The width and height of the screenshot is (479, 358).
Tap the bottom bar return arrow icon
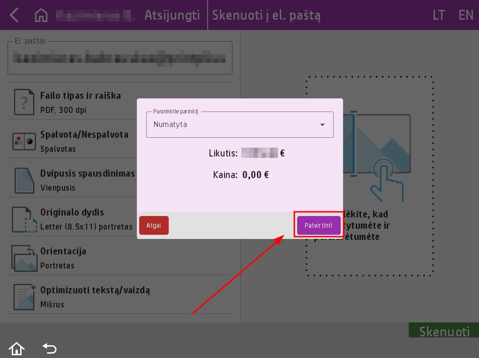point(49,348)
